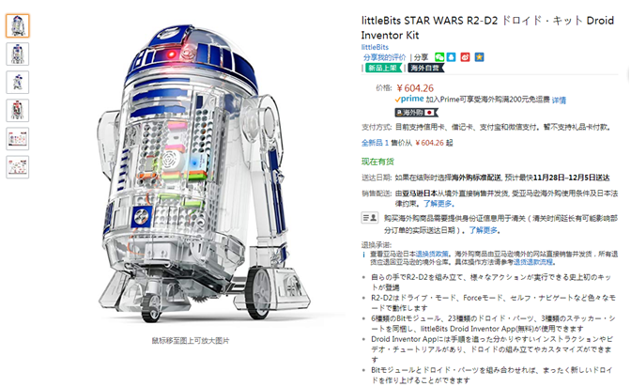Open the 详情 link beside Prime offer

pyautogui.click(x=559, y=101)
